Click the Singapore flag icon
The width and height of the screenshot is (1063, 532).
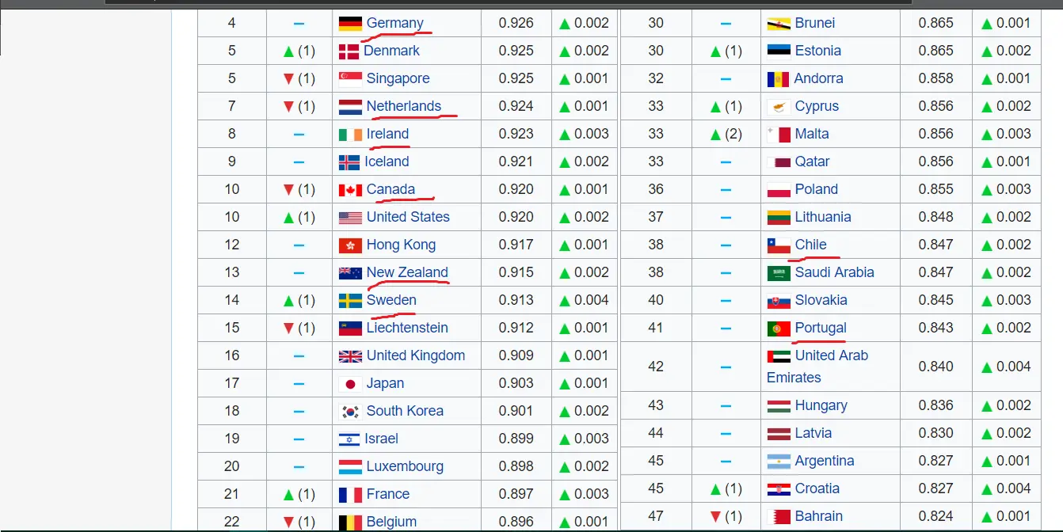[x=350, y=79]
